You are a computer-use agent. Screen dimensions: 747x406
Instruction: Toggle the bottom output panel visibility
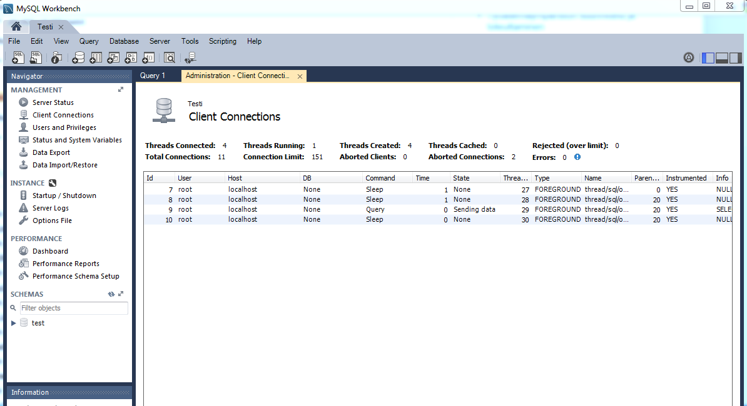721,57
